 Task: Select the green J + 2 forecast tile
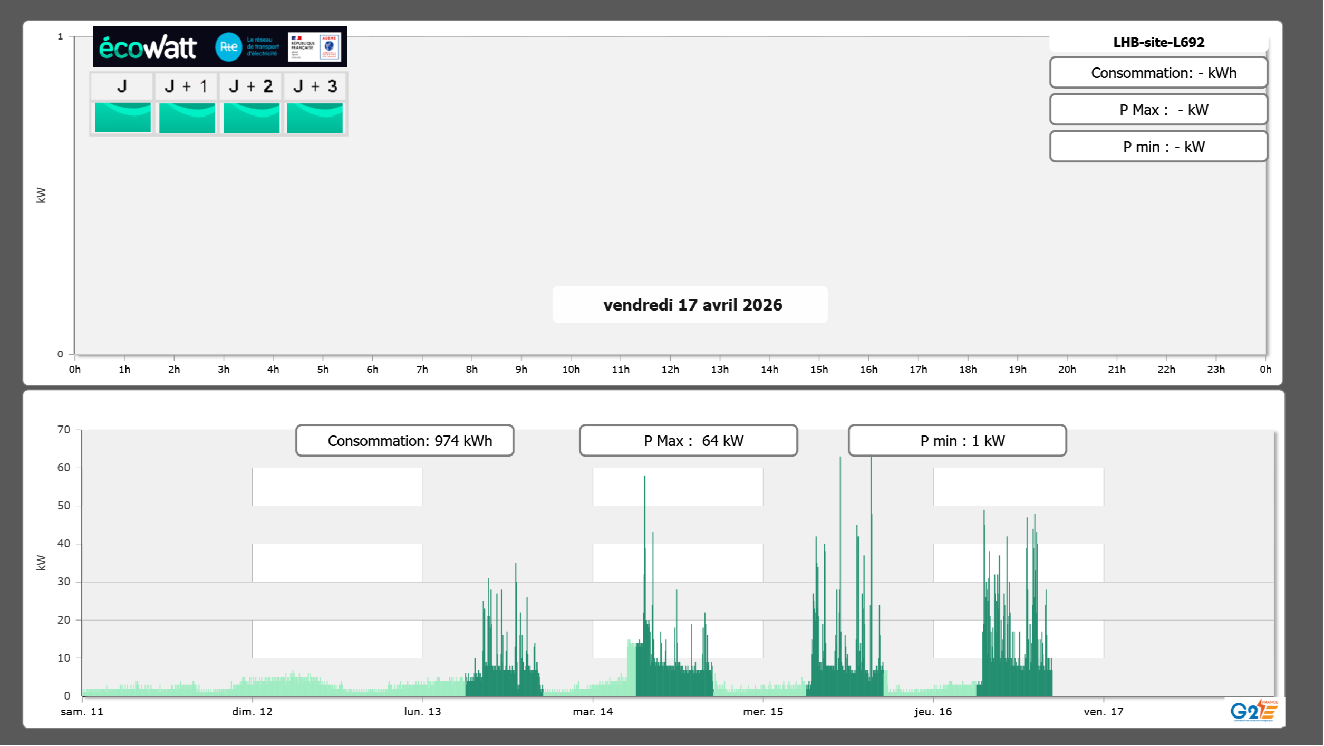click(251, 118)
